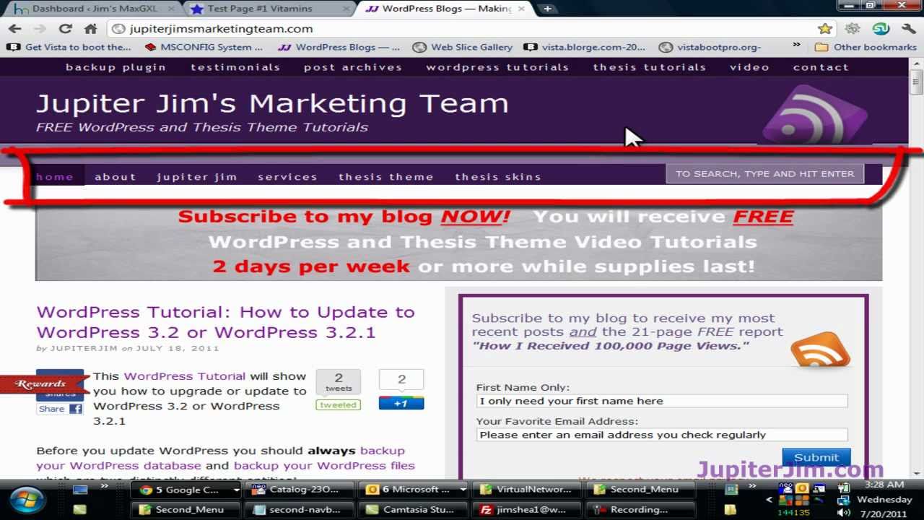Close the Test Page #1 Vitamins tab

[x=346, y=9]
